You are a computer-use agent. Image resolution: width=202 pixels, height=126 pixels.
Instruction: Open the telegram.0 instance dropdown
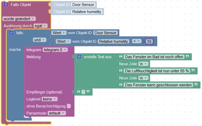55,50
